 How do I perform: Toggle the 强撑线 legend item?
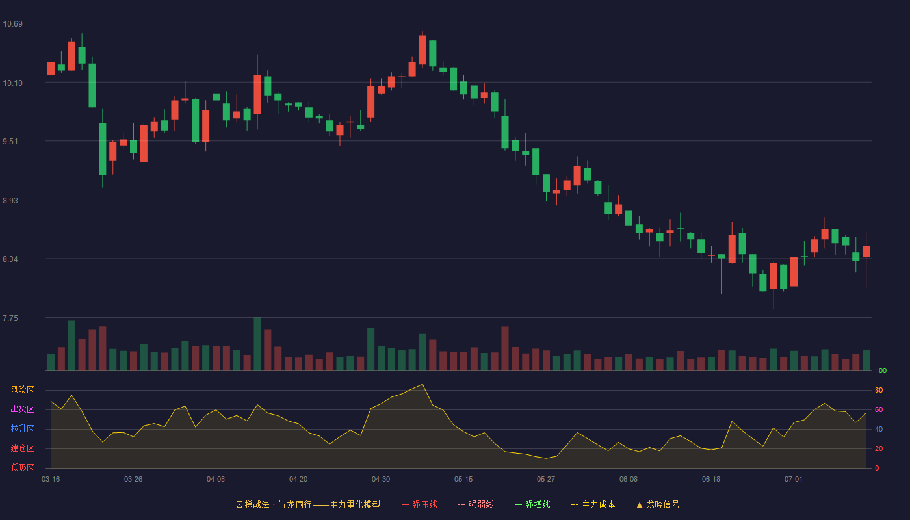[532, 504]
